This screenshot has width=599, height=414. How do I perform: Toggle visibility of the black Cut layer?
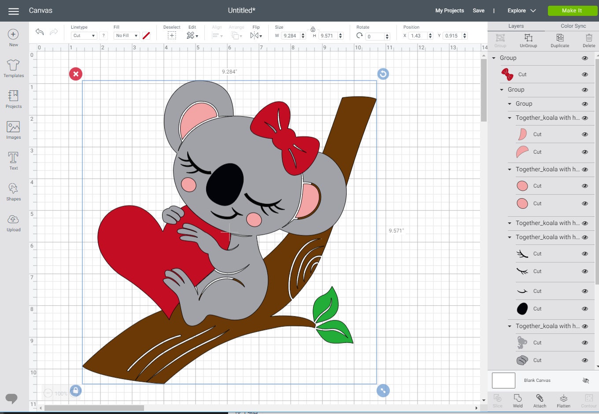click(585, 309)
